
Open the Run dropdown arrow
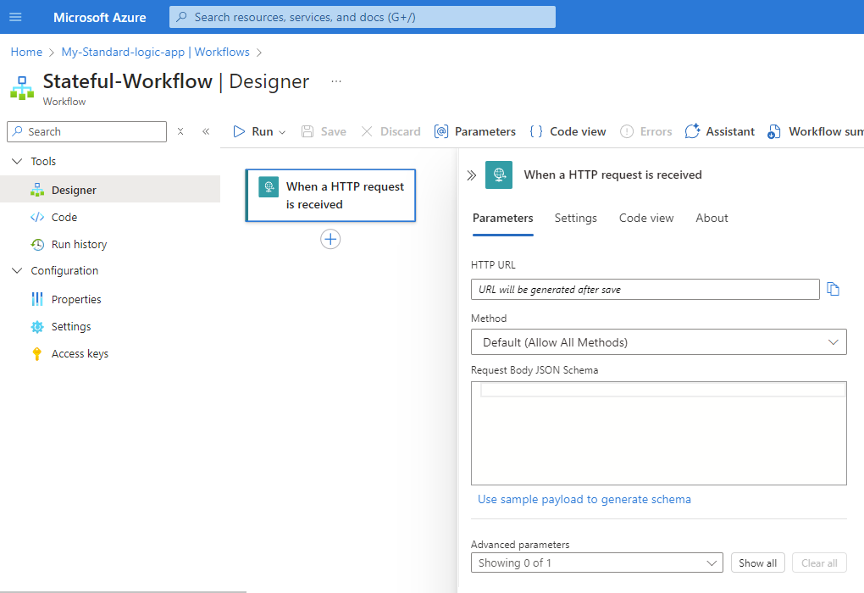282,132
